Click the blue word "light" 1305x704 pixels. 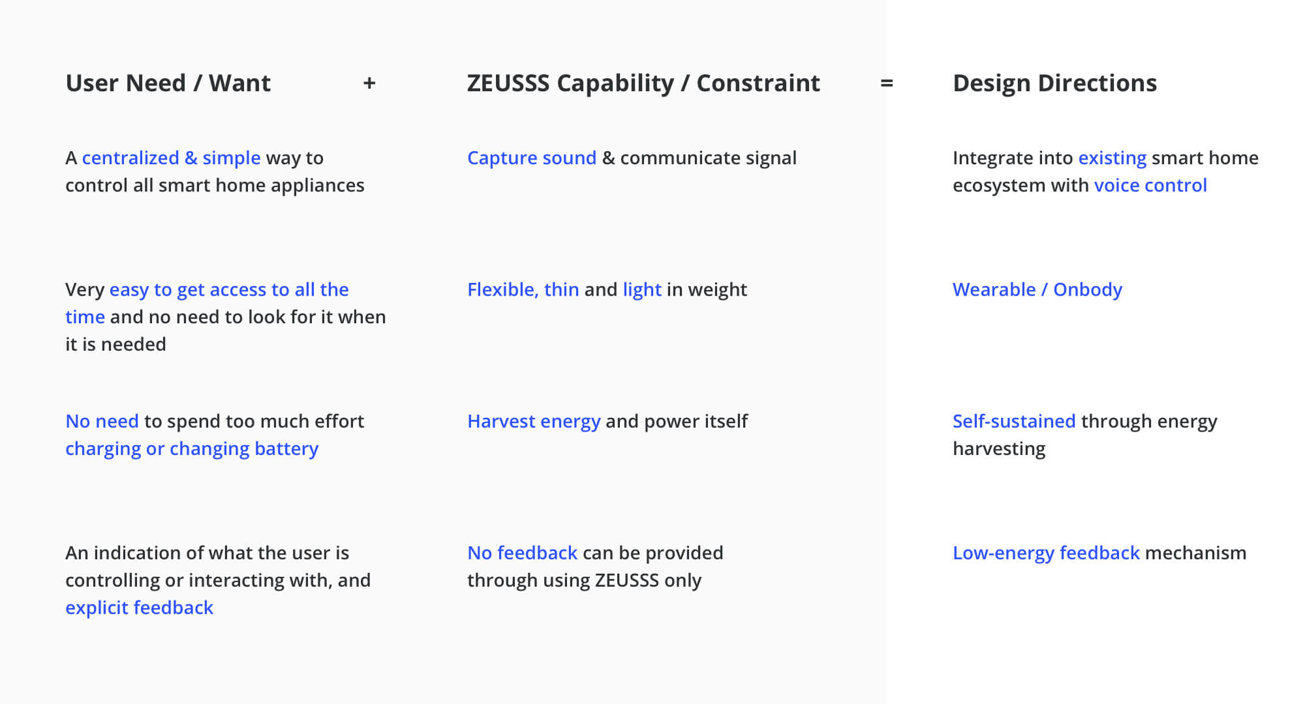pyautogui.click(x=641, y=289)
